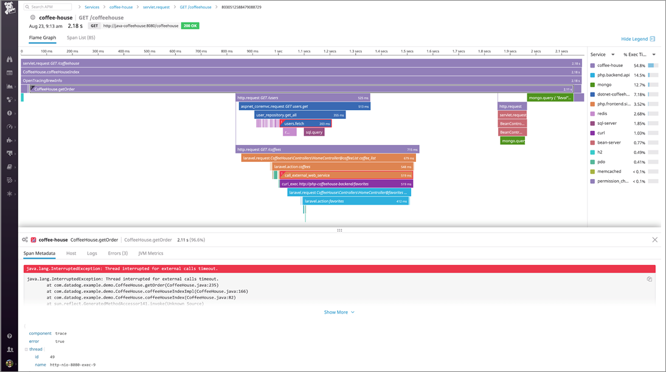Open the sidebar icon just below Logs
This screenshot has width=666, height=372.
click(9, 194)
